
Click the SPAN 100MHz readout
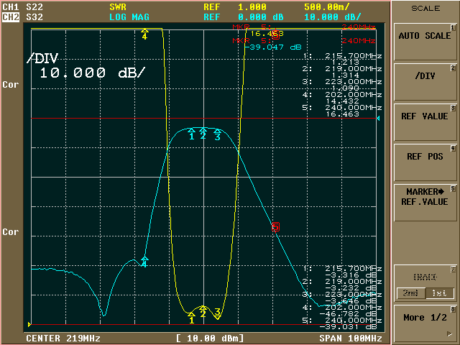point(351,338)
